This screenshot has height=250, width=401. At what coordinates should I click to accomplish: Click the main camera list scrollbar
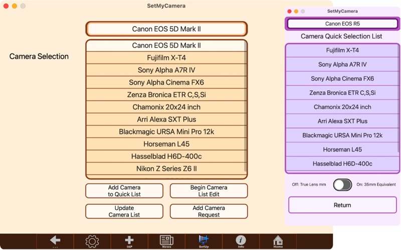pyautogui.click(x=246, y=106)
